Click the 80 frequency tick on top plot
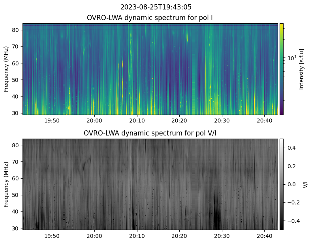The width and height of the screenshot is (312, 243). 17,30
